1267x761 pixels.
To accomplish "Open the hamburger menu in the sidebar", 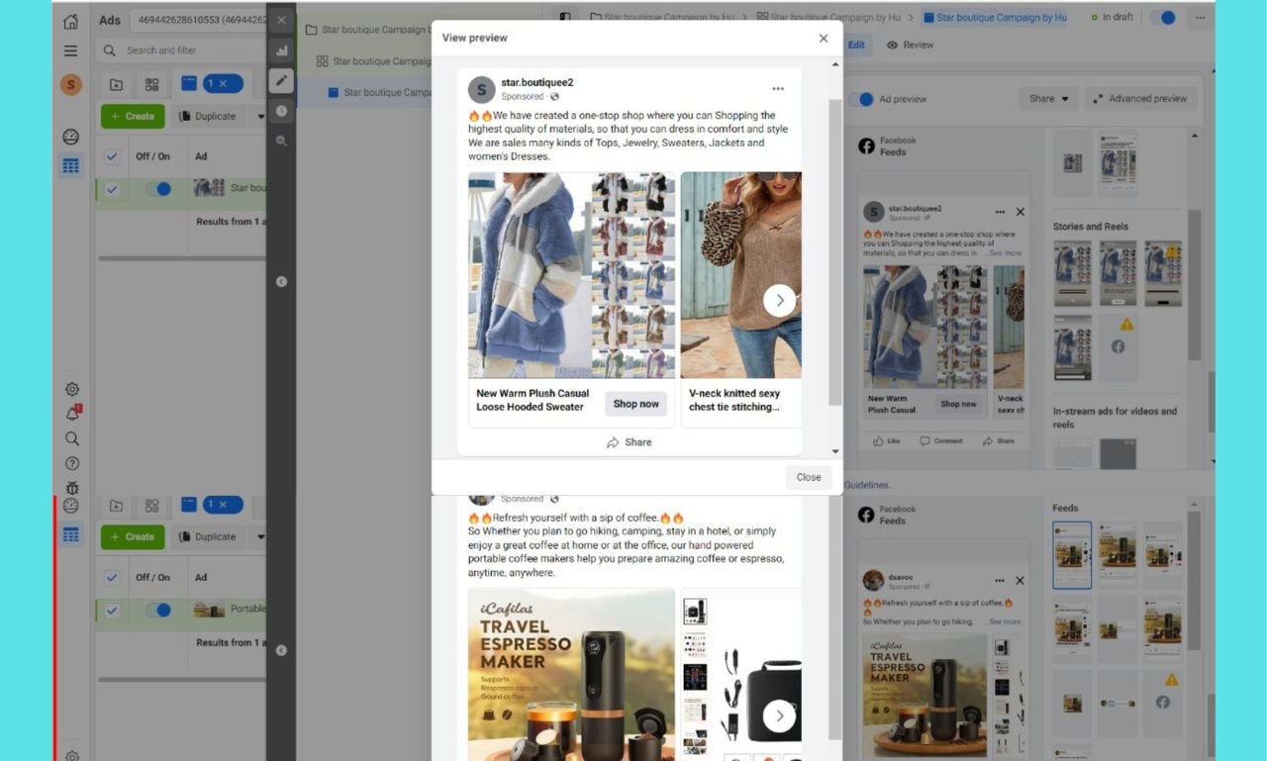I will 70,50.
